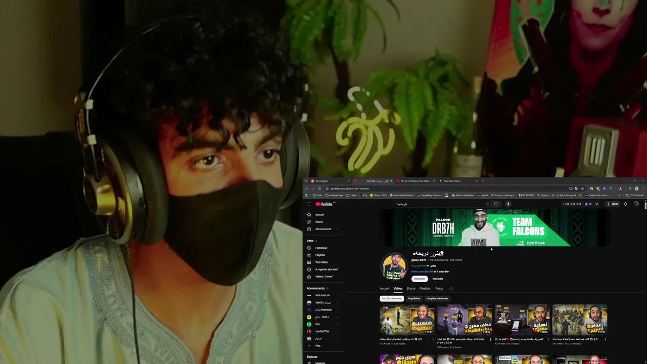Click the Rejoindre button
Viewport: 647px width, 364px height.
[438, 279]
